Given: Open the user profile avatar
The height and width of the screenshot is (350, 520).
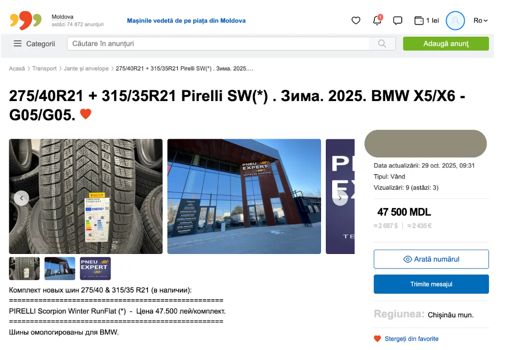Looking at the screenshot, I should (x=455, y=20).
